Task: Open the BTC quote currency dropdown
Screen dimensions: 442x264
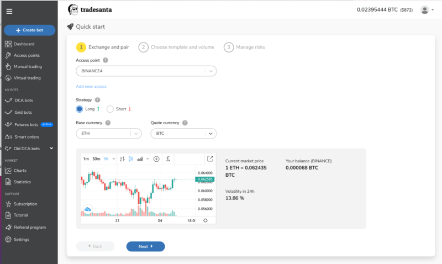Action: 183,134
